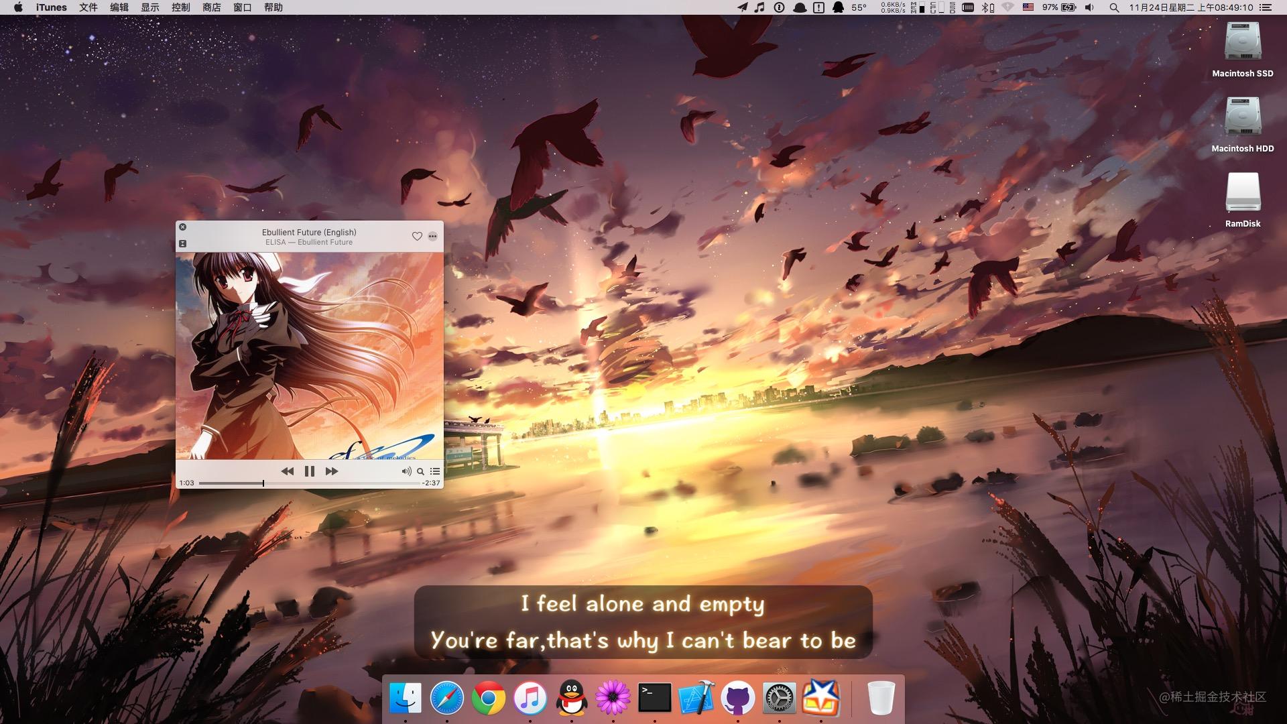Switch MiniPlayer back to full iTunes window

click(x=182, y=243)
